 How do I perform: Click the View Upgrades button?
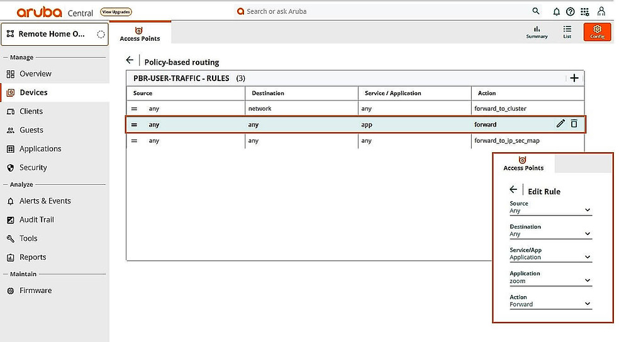point(116,12)
